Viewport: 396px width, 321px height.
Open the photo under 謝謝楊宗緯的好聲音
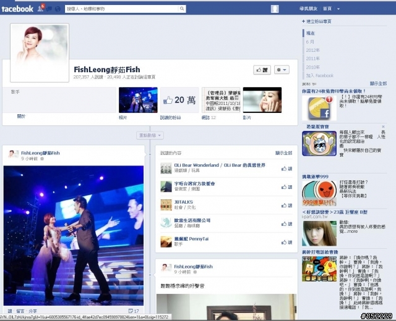226,307
